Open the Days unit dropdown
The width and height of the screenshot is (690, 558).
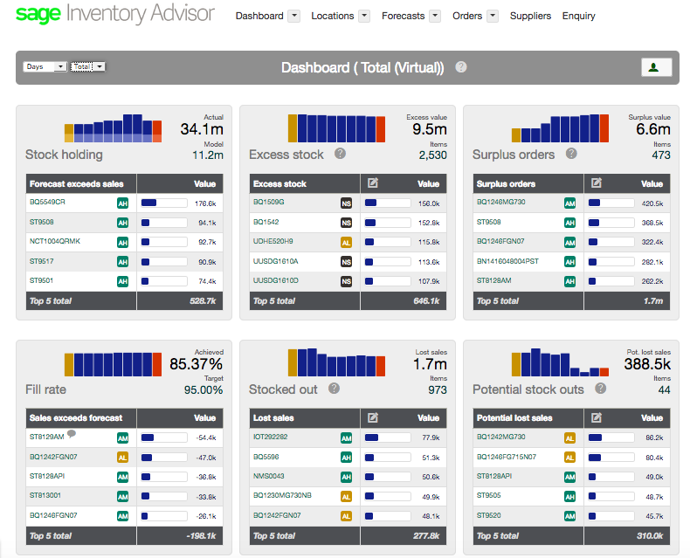[45, 66]
